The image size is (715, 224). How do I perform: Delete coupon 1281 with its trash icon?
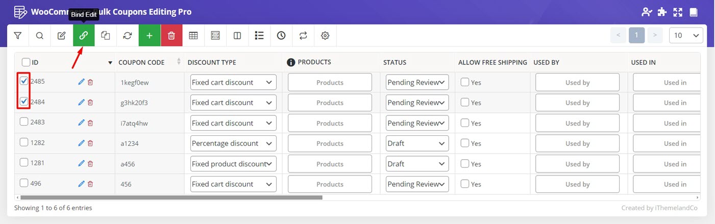[90, 164]
